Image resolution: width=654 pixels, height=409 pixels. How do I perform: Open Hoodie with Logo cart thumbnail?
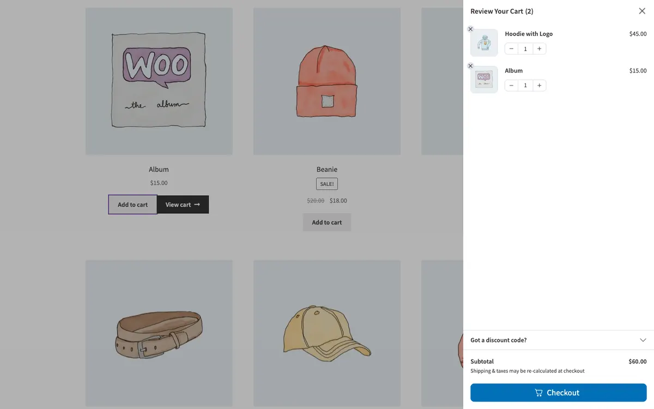pyautogui.click(x=484, y=43)
